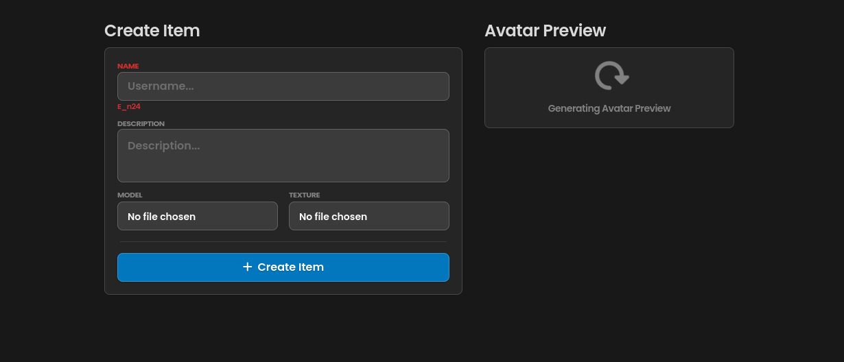This screenshot has height=362, width=844.
Task: Click the Username placeholder text
Action: pos(161,86)
